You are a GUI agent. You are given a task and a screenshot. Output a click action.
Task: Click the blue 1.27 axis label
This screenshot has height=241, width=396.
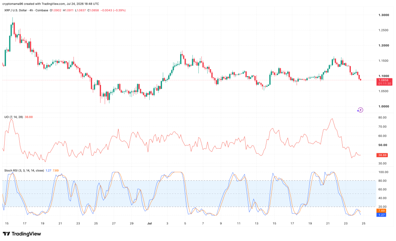point(381,215)
